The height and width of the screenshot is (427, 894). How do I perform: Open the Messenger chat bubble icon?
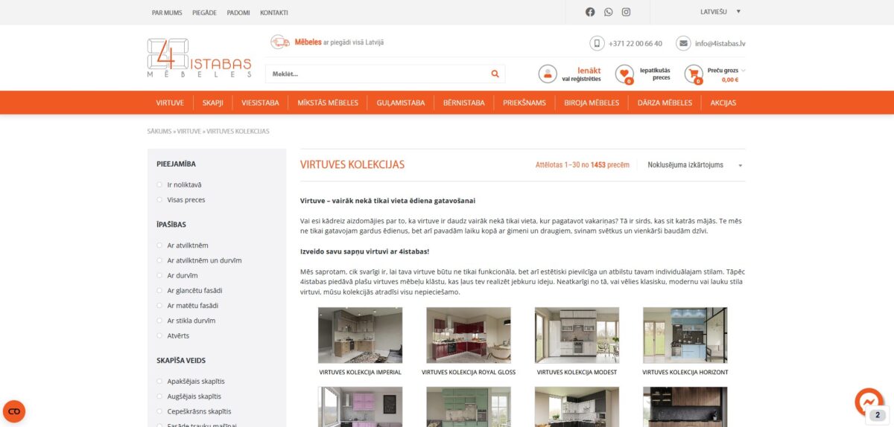869,402
